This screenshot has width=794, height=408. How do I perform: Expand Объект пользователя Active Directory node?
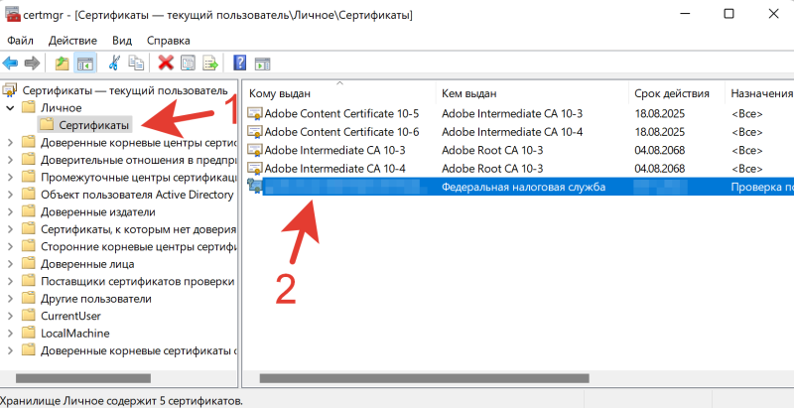10,195
